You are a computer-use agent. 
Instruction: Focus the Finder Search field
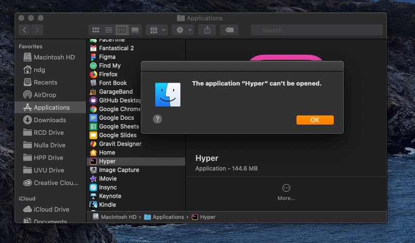coord(317,30)
